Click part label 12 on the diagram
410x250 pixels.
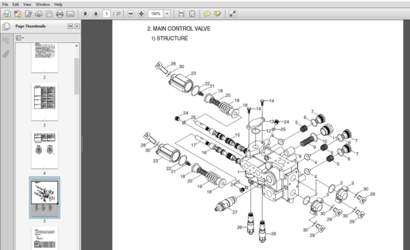(x=269, y=130)
